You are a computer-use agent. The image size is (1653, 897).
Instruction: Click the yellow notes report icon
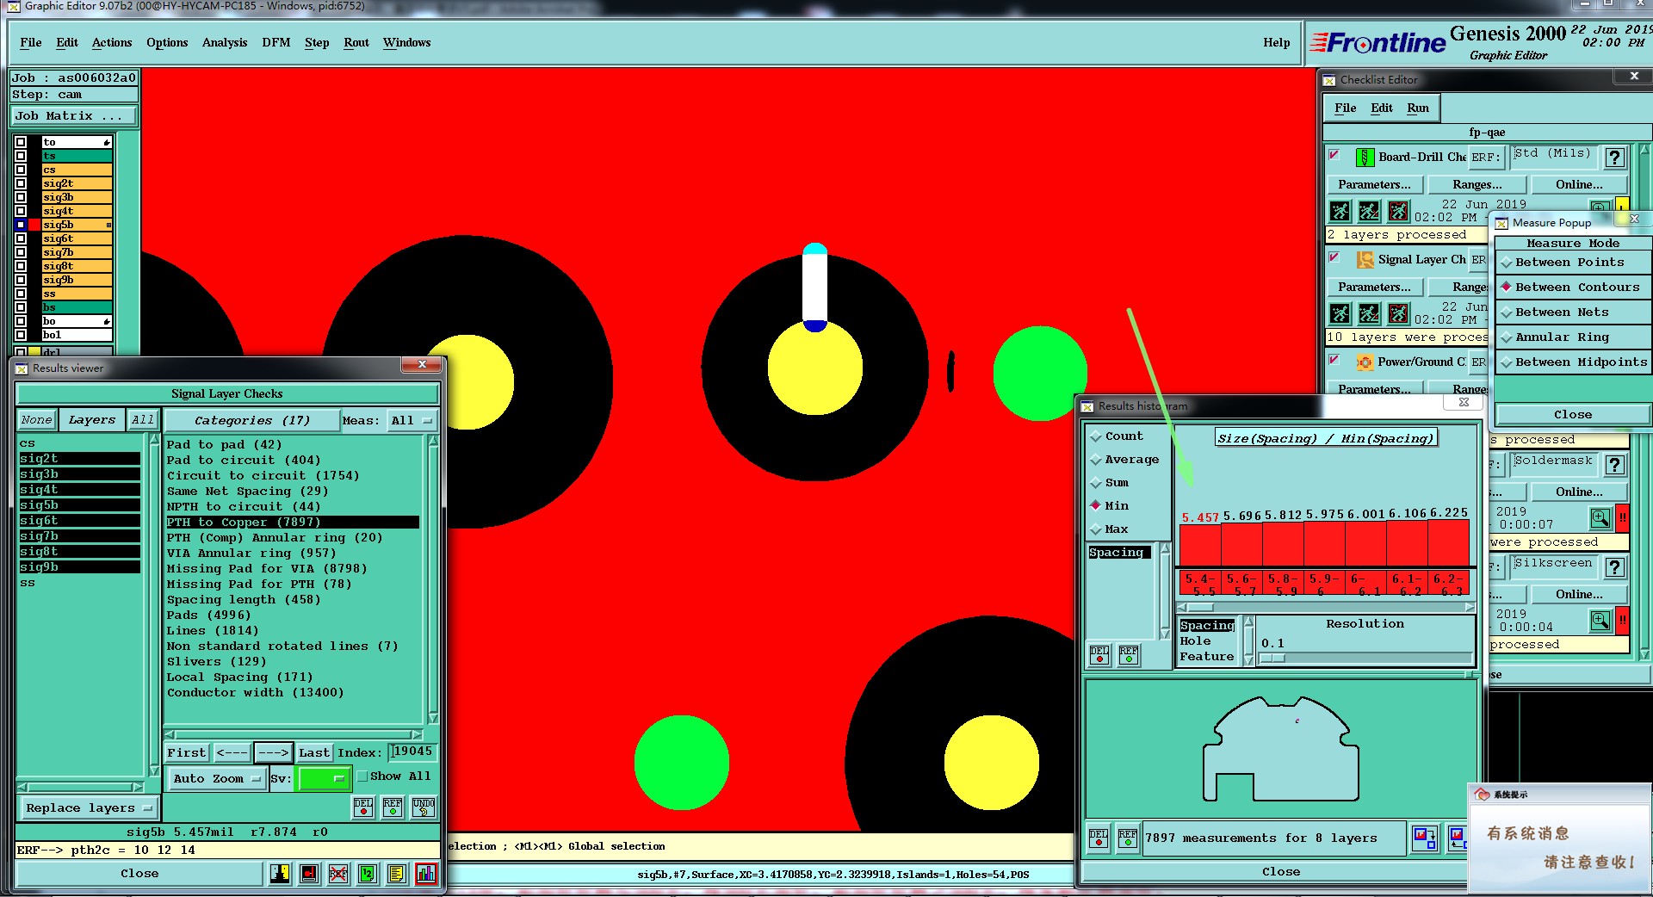(x=397, y=874)
